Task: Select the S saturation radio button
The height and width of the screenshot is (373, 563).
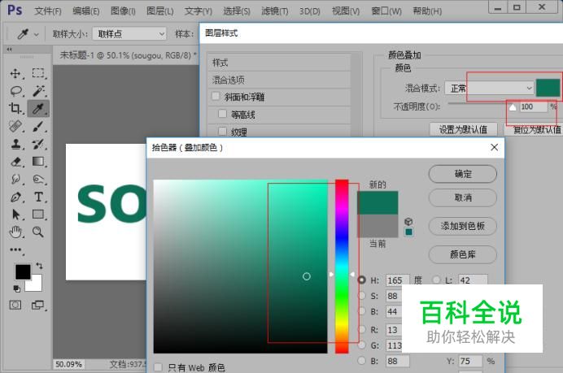Action: click(x=362, y=296)
